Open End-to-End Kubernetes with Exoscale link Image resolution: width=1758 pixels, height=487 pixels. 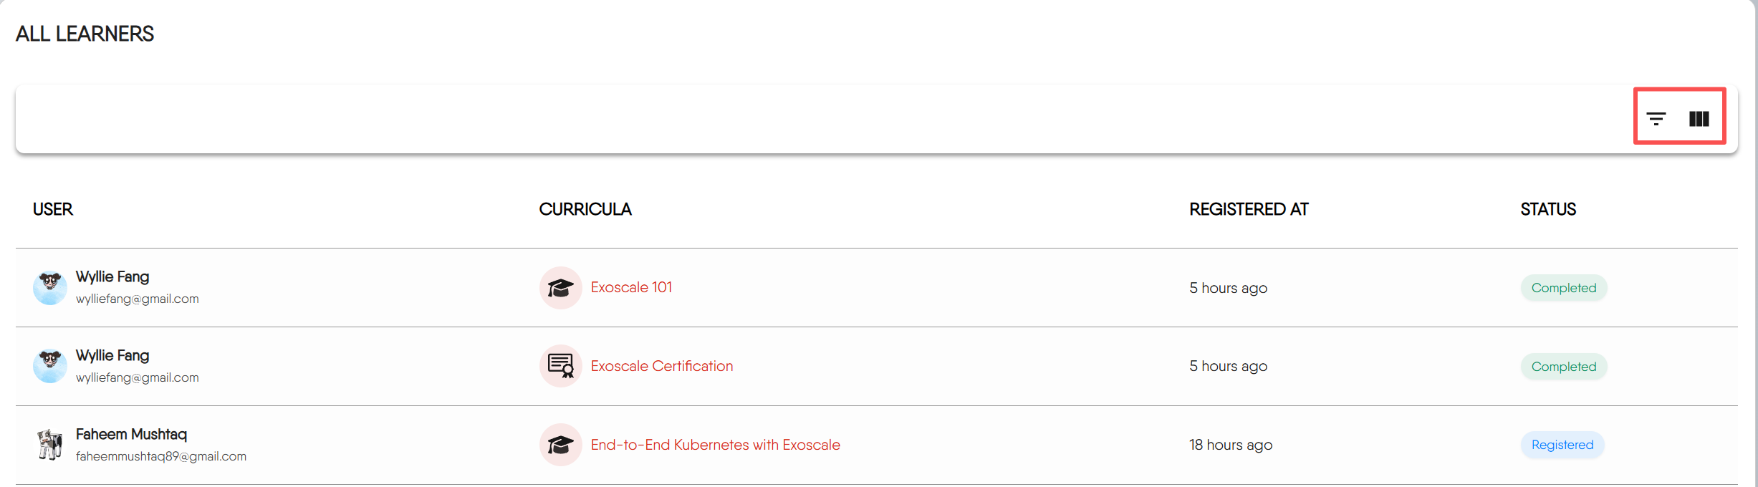point(715,445)
